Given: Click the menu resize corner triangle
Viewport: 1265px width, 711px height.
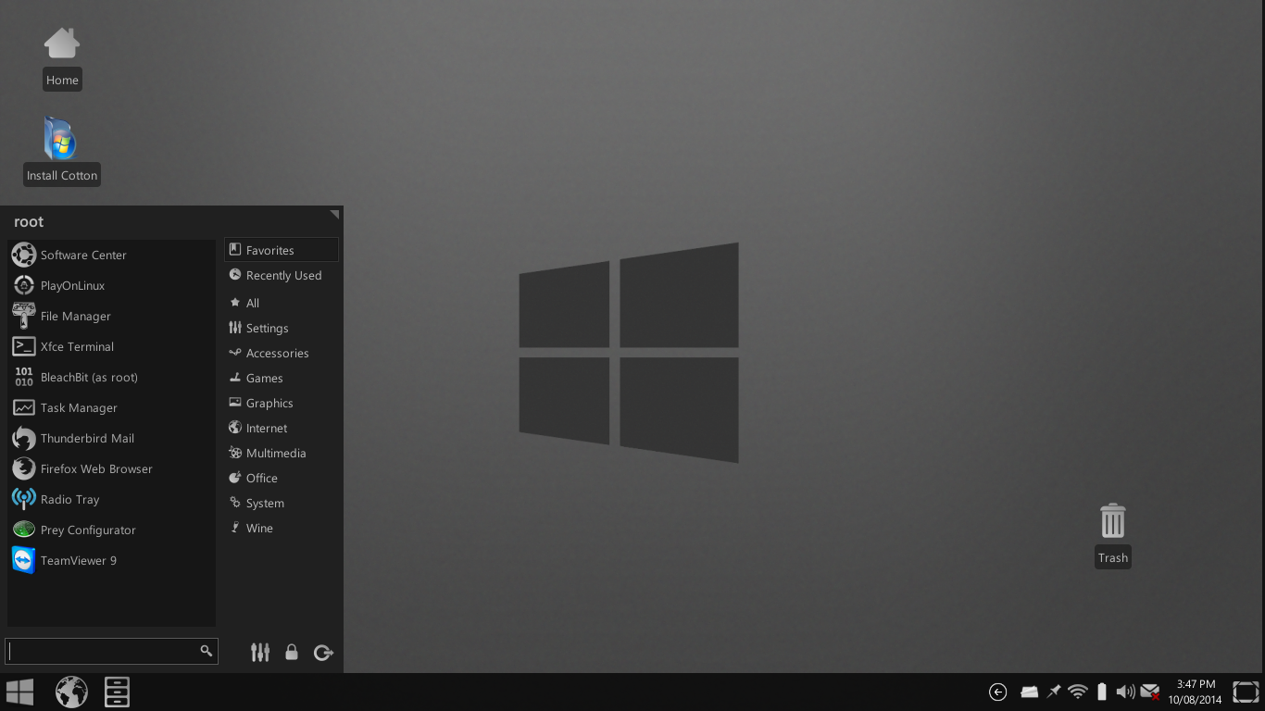Looking at the screenshot, I should pos(335,214).
